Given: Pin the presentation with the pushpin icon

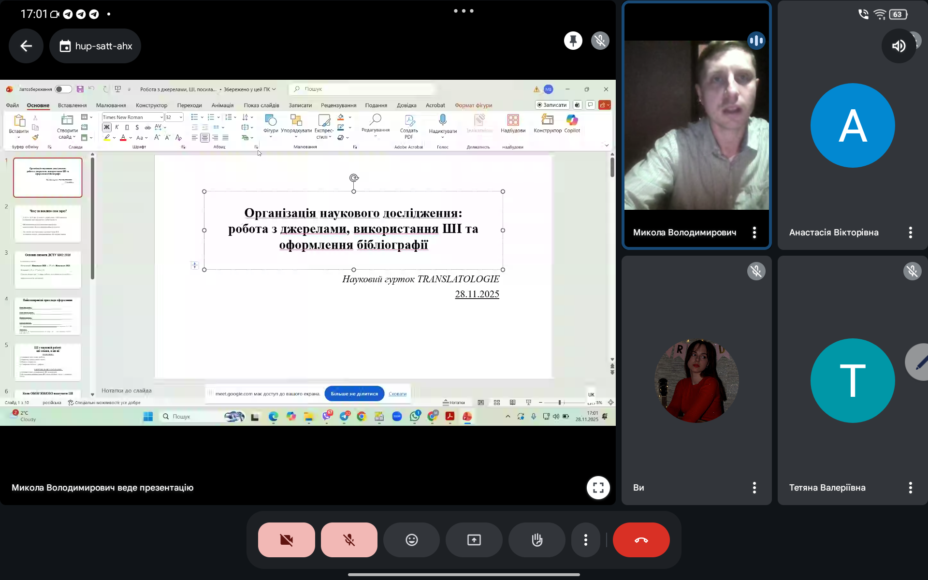Looking at the screenshot, I should click(573, 41).
